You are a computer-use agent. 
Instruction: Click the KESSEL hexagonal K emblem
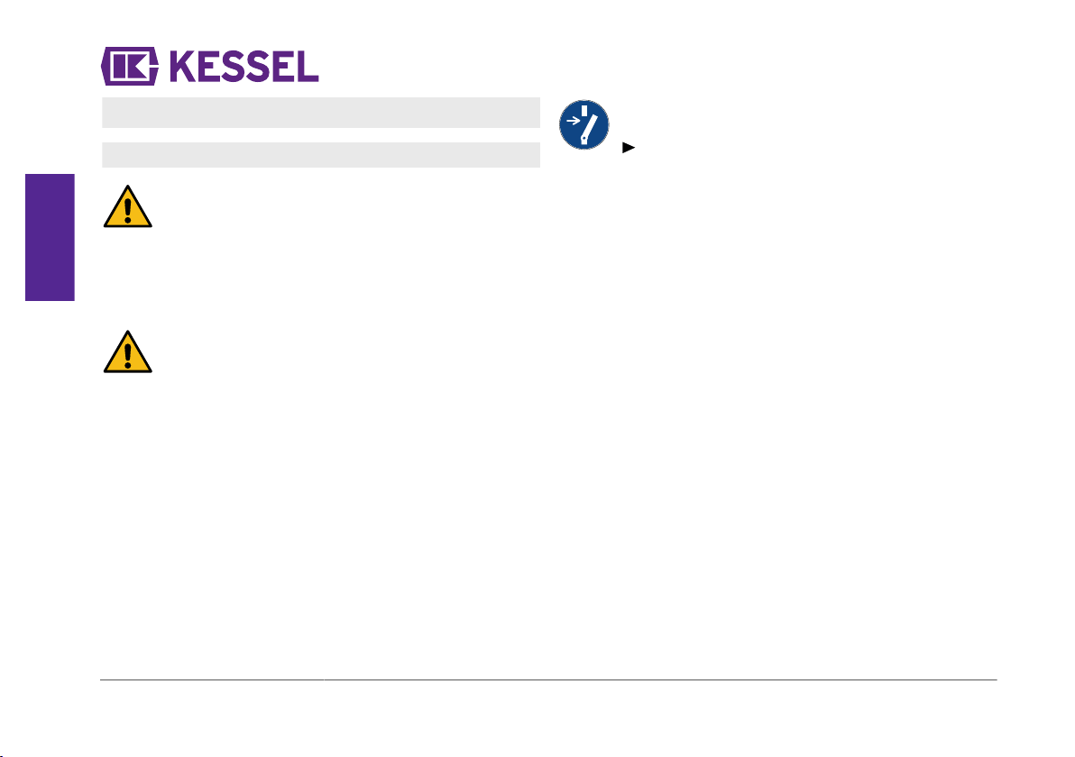pyautogui.click(x=130, y=66)
